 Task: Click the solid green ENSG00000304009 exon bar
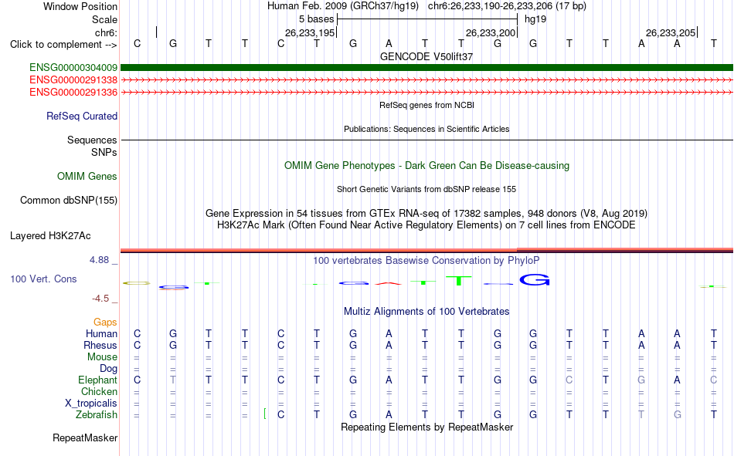(x=426, y=68)
